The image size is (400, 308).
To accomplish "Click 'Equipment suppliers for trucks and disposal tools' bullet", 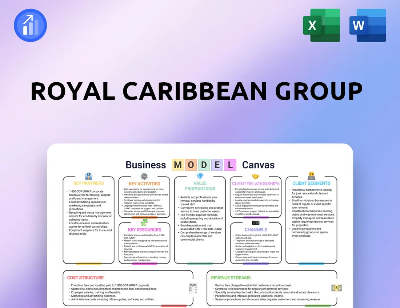I will click(x=89, y=232).
